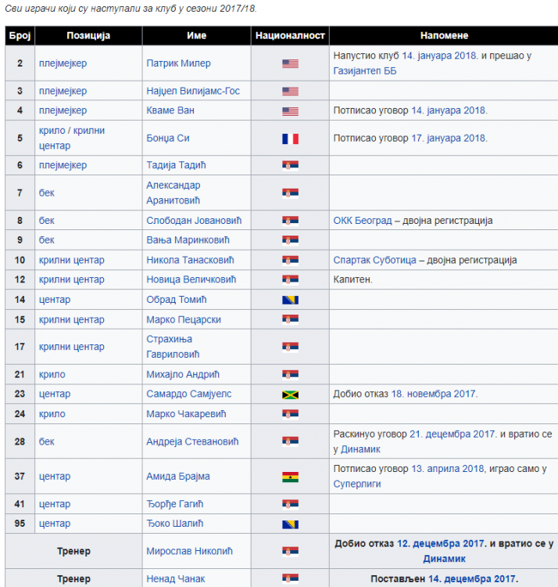Click the Национальност column header Националност
558x587 pixels.
tap(290, 35)
